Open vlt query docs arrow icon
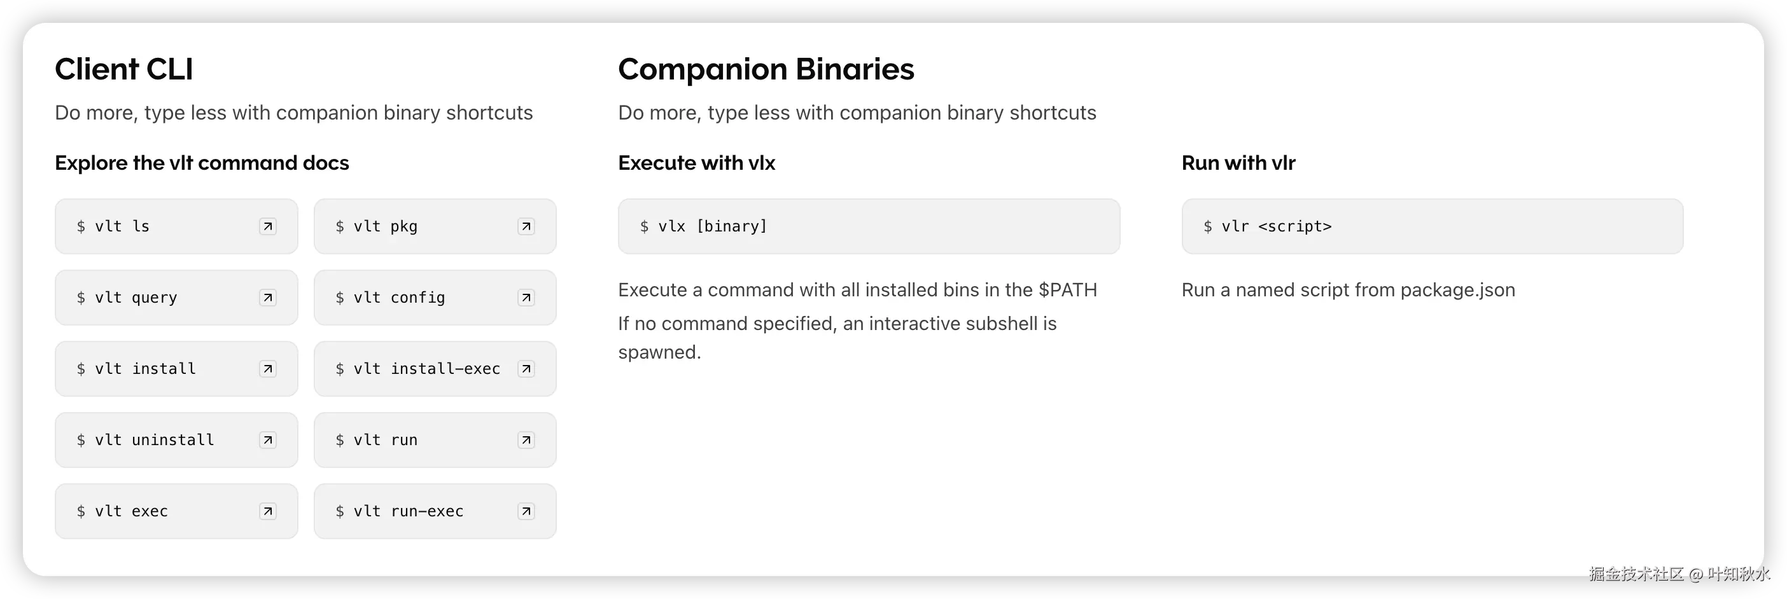This screenshot has height=599, width=1787. pos(268,298)
